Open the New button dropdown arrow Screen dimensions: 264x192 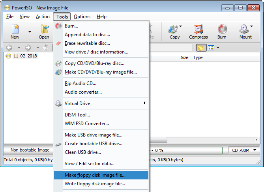pos(30,32)
